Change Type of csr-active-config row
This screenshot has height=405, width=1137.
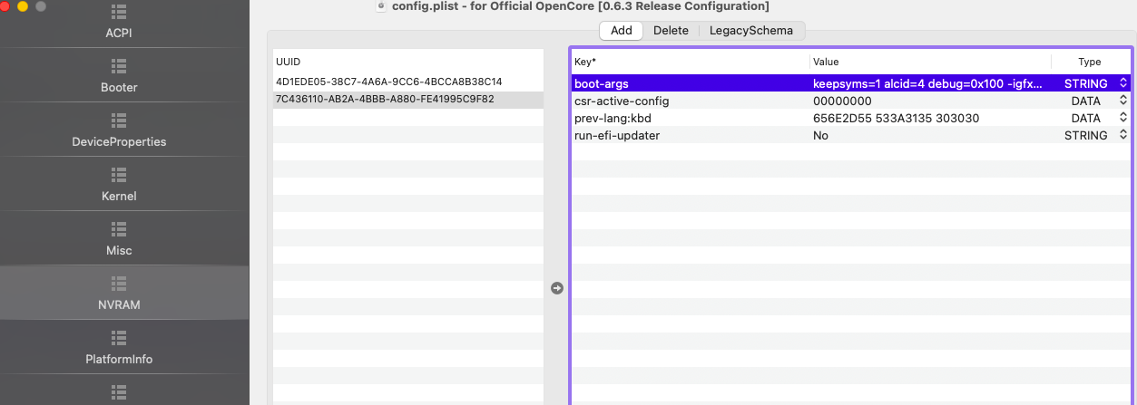tap(1123, 101)
